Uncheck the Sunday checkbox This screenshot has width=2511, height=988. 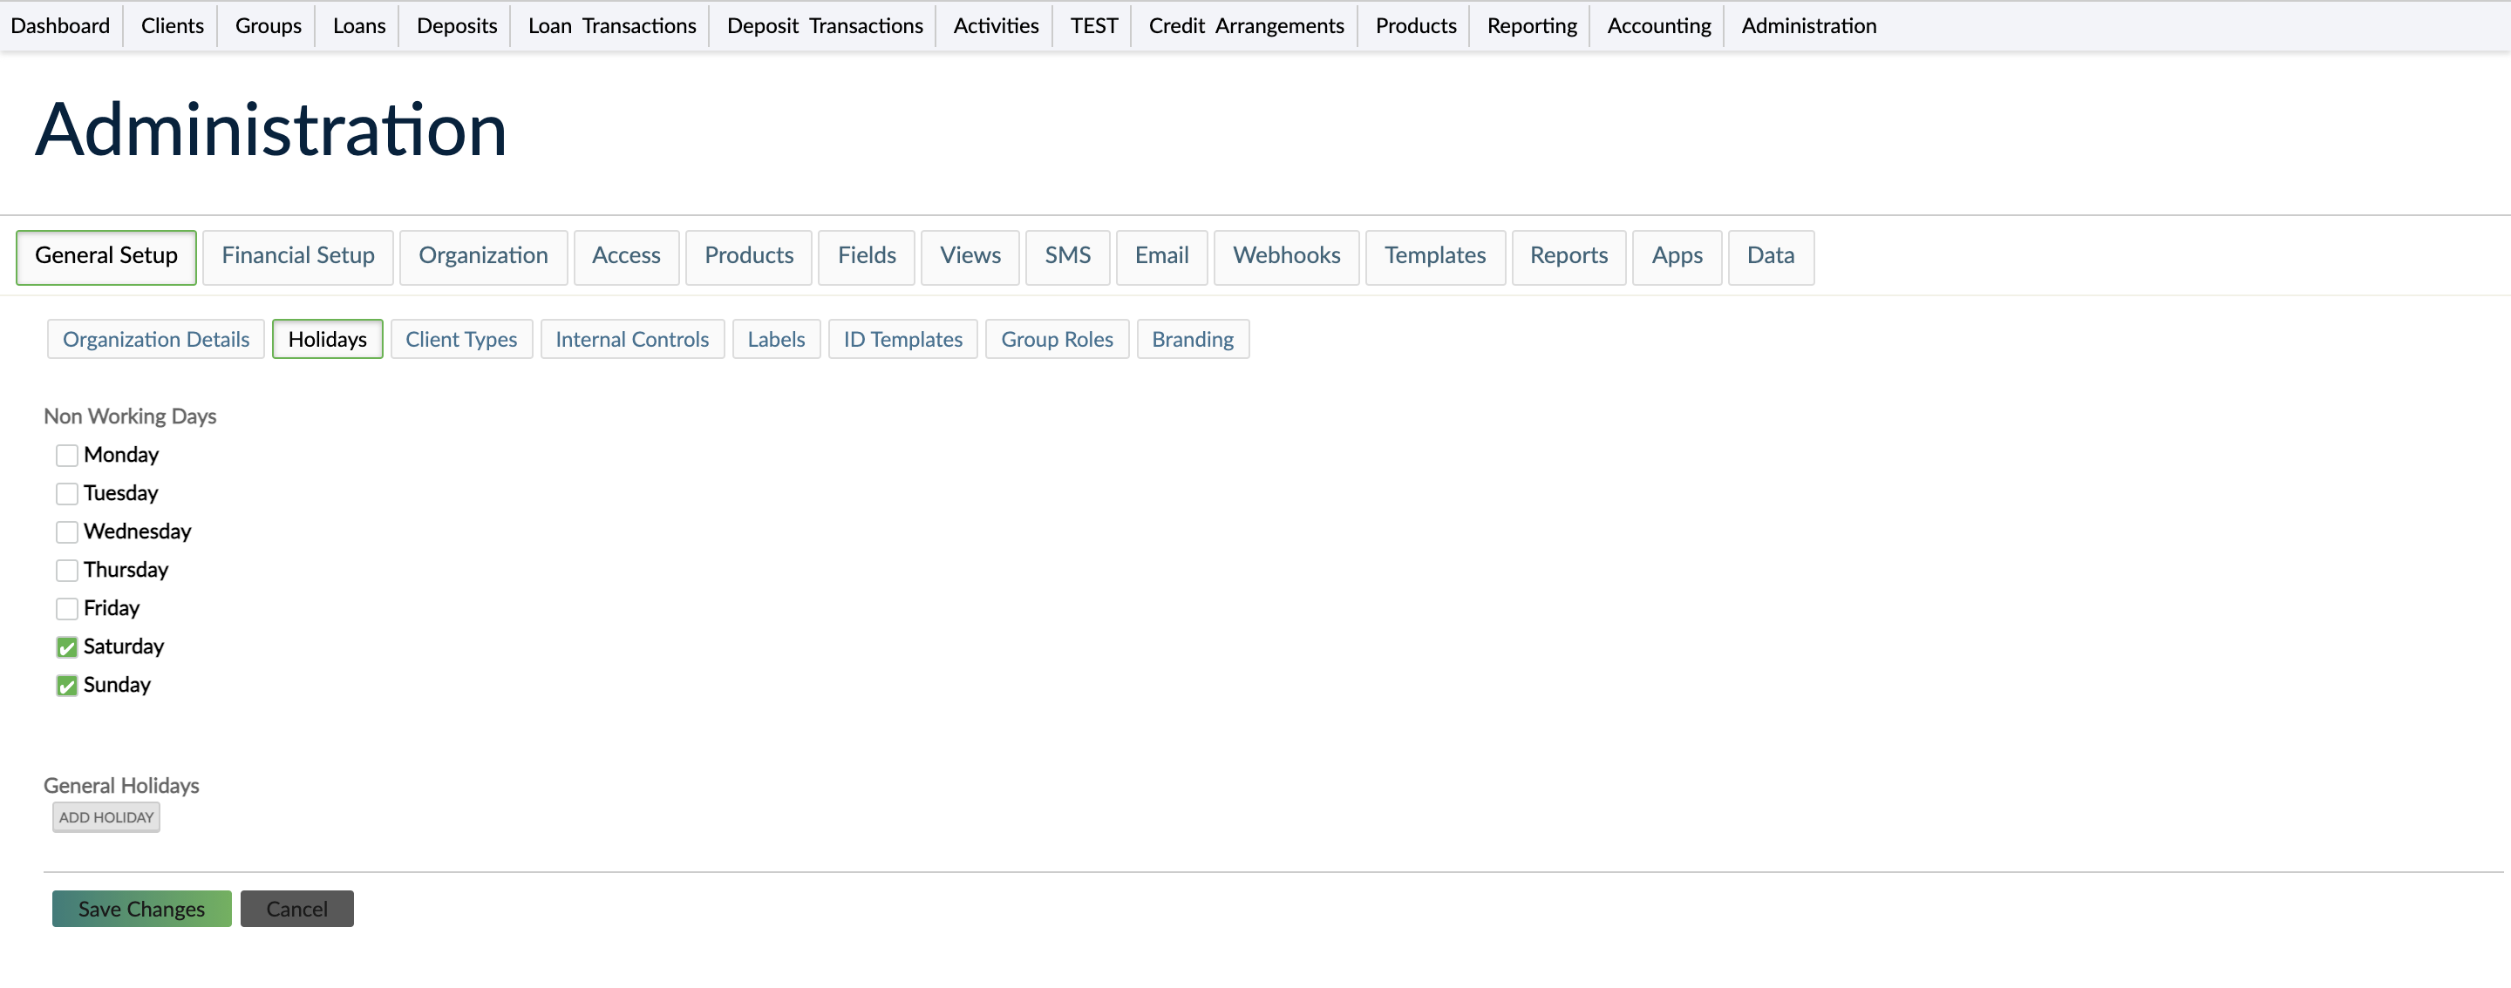pos(66,685)
